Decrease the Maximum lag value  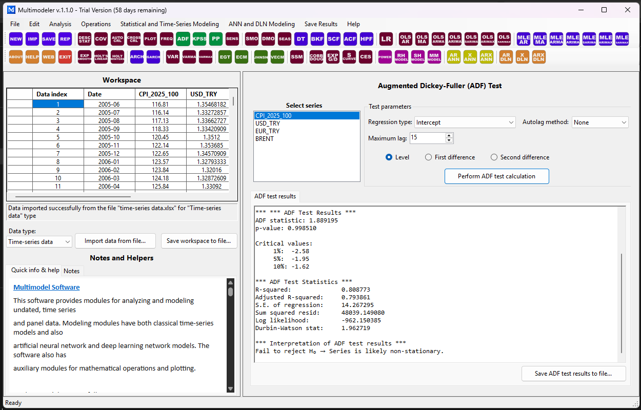click(450, 141)
